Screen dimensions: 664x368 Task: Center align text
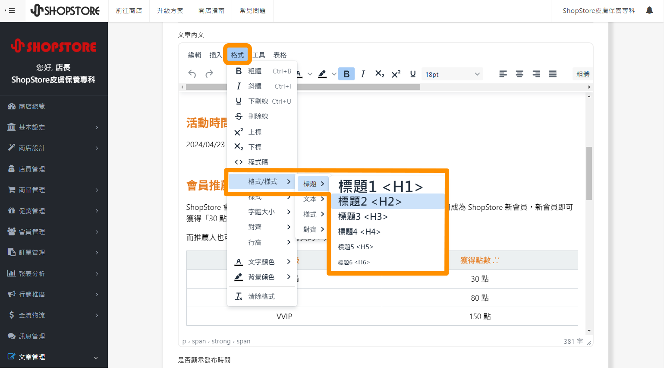coord(519,74)
